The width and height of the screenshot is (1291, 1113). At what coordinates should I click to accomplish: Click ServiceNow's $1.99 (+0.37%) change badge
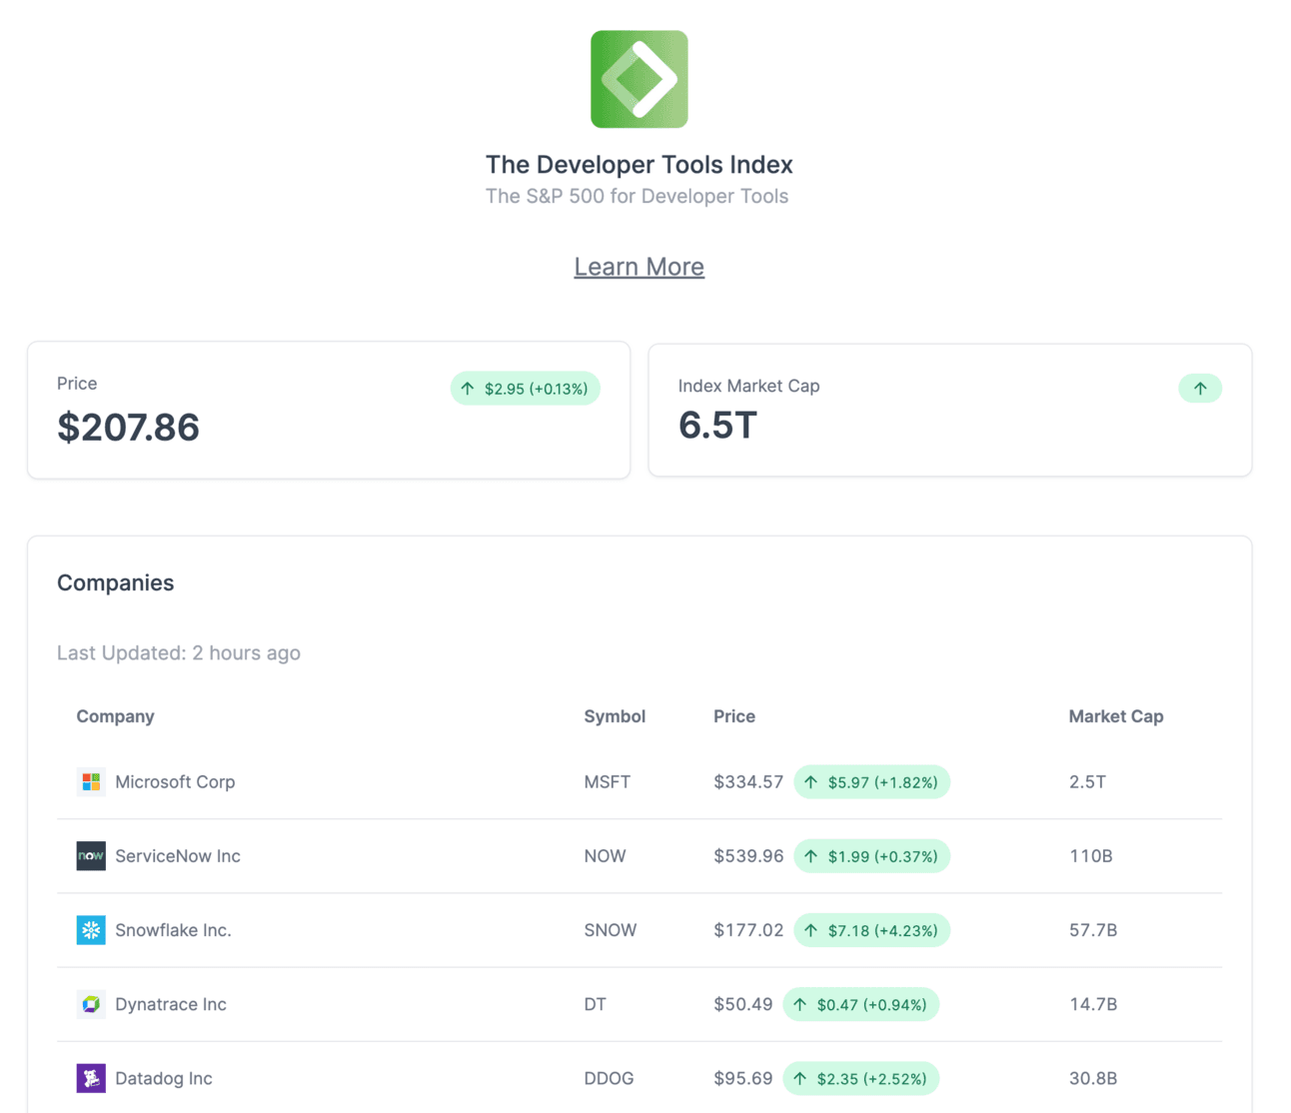872,856
